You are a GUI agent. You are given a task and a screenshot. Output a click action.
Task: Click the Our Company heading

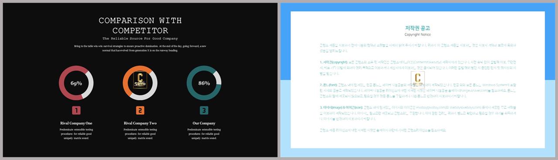(x=204, y=123)
